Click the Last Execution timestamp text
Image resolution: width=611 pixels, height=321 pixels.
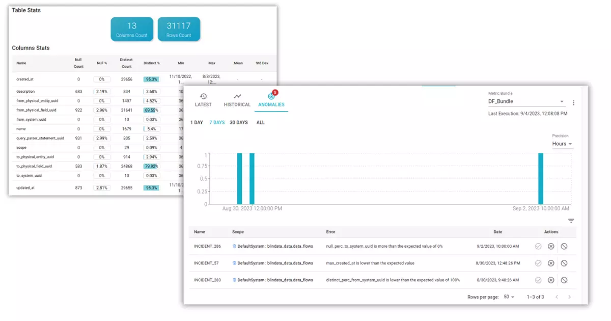527,113
